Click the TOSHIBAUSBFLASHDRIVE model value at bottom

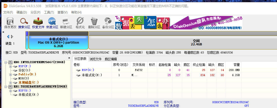tap(143, 106)
